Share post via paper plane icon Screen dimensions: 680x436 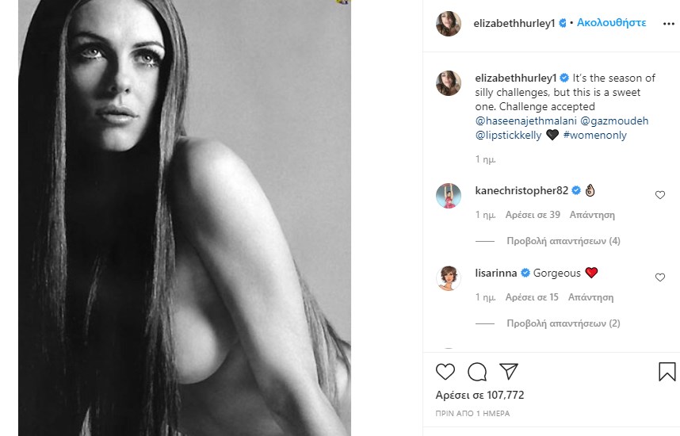click(x=508, y=372)
